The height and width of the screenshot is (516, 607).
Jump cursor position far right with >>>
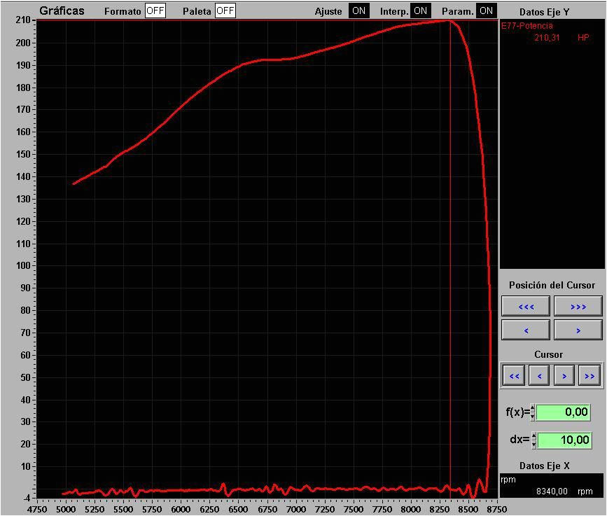[x=578, y=307]
